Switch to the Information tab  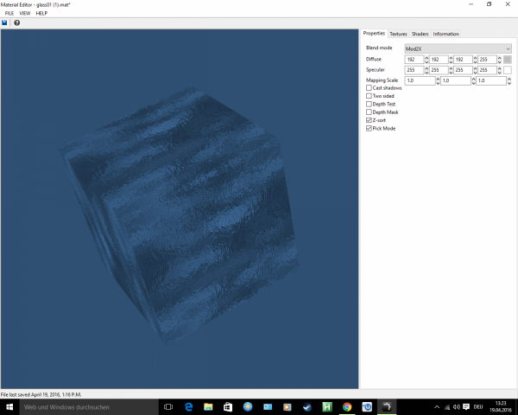point(445,34)
